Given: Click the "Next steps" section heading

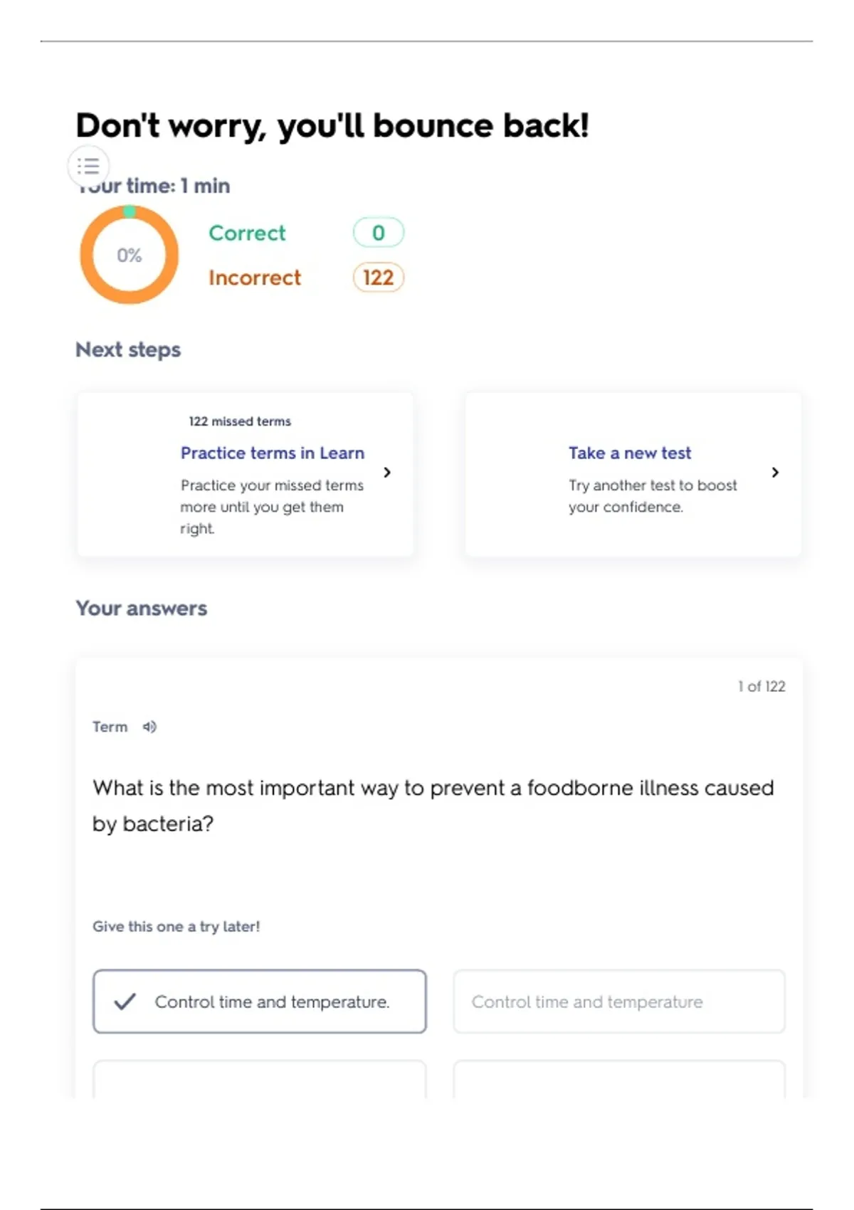Looking at the screenshot, I should pos(128,350).
